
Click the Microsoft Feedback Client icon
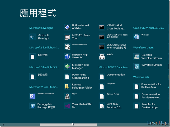click(67, 47)
